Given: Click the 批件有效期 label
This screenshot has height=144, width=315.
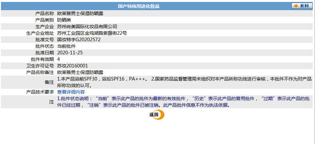Looking at the screenshot, I should [x=42, y=60].
